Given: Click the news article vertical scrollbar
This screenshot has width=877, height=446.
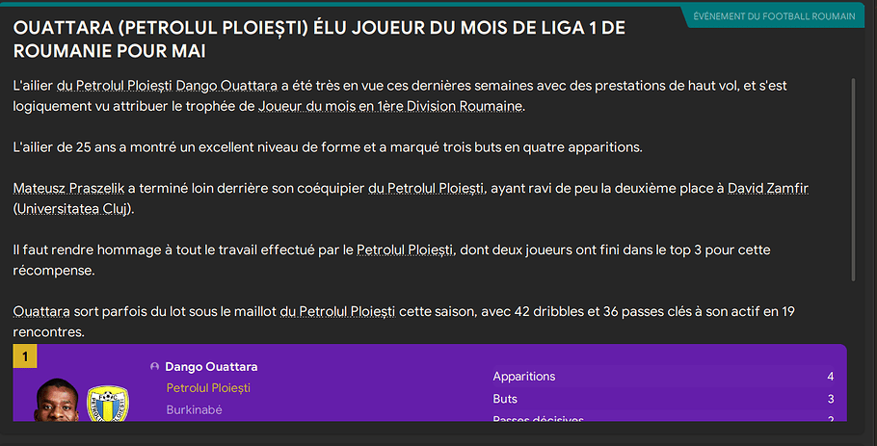Looking at the screenshot, I should coord(853,178).
